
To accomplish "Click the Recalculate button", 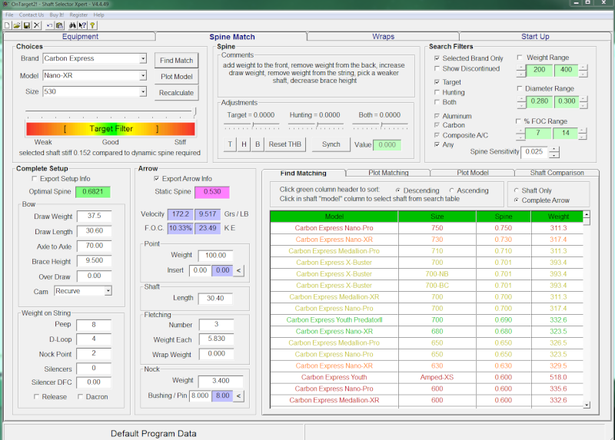I will 177,93.
